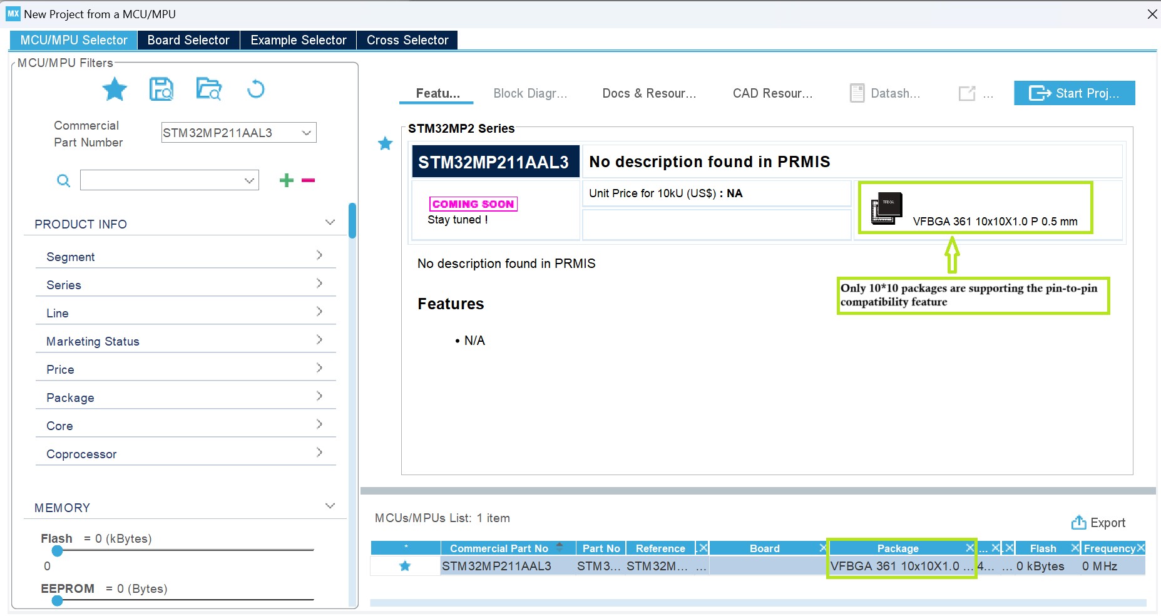
Task: Click the 'VFBGA 361 10x10X1.0' package cell in the list
Action: pos(901,566)
